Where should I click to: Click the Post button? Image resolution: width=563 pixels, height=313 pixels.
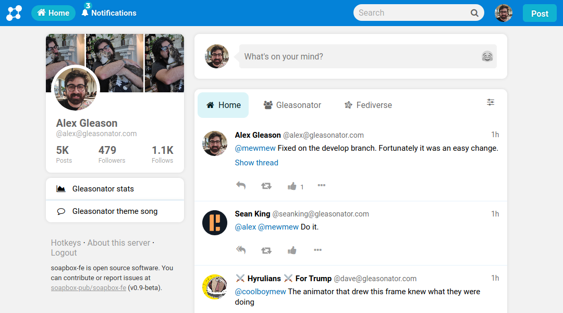coord(540,13)
